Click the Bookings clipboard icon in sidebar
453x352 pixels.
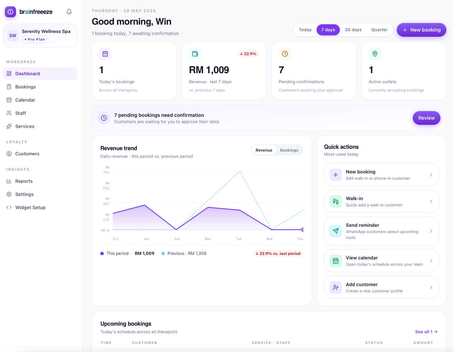(x=9, y=87)
